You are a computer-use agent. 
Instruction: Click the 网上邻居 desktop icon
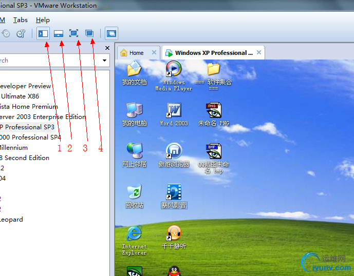coord(134,155)
